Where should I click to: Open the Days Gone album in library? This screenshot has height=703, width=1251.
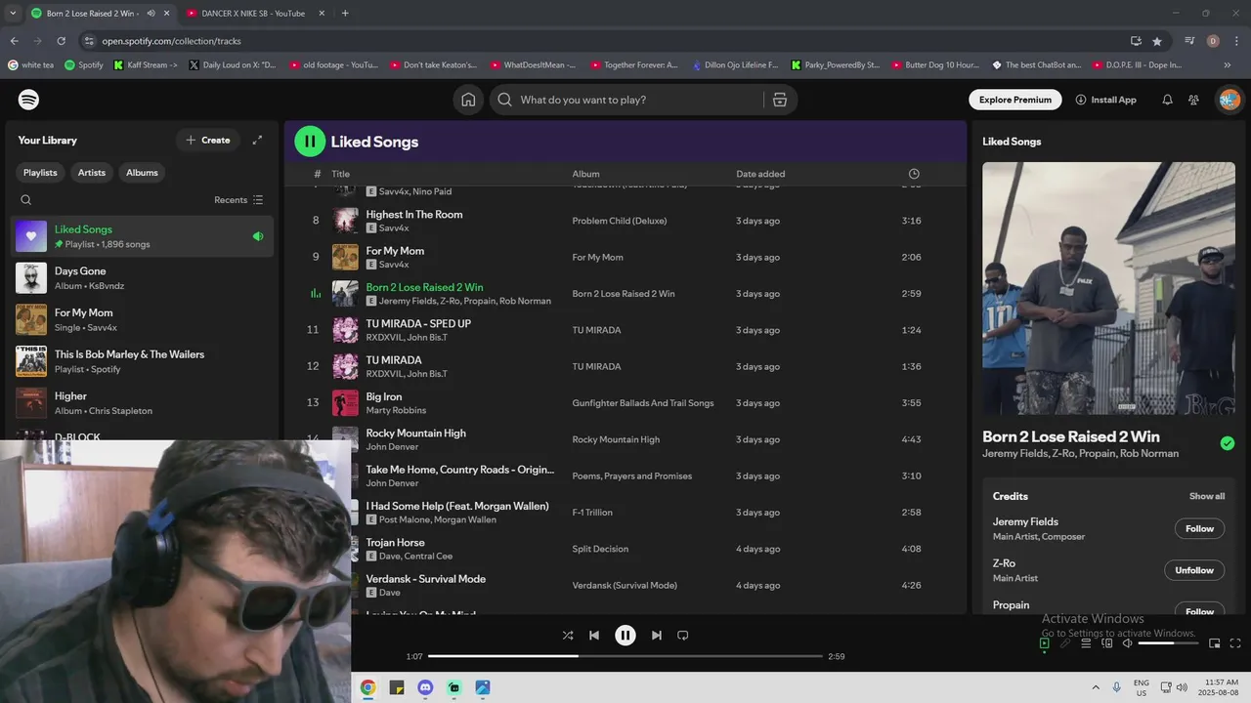[143, 278]
